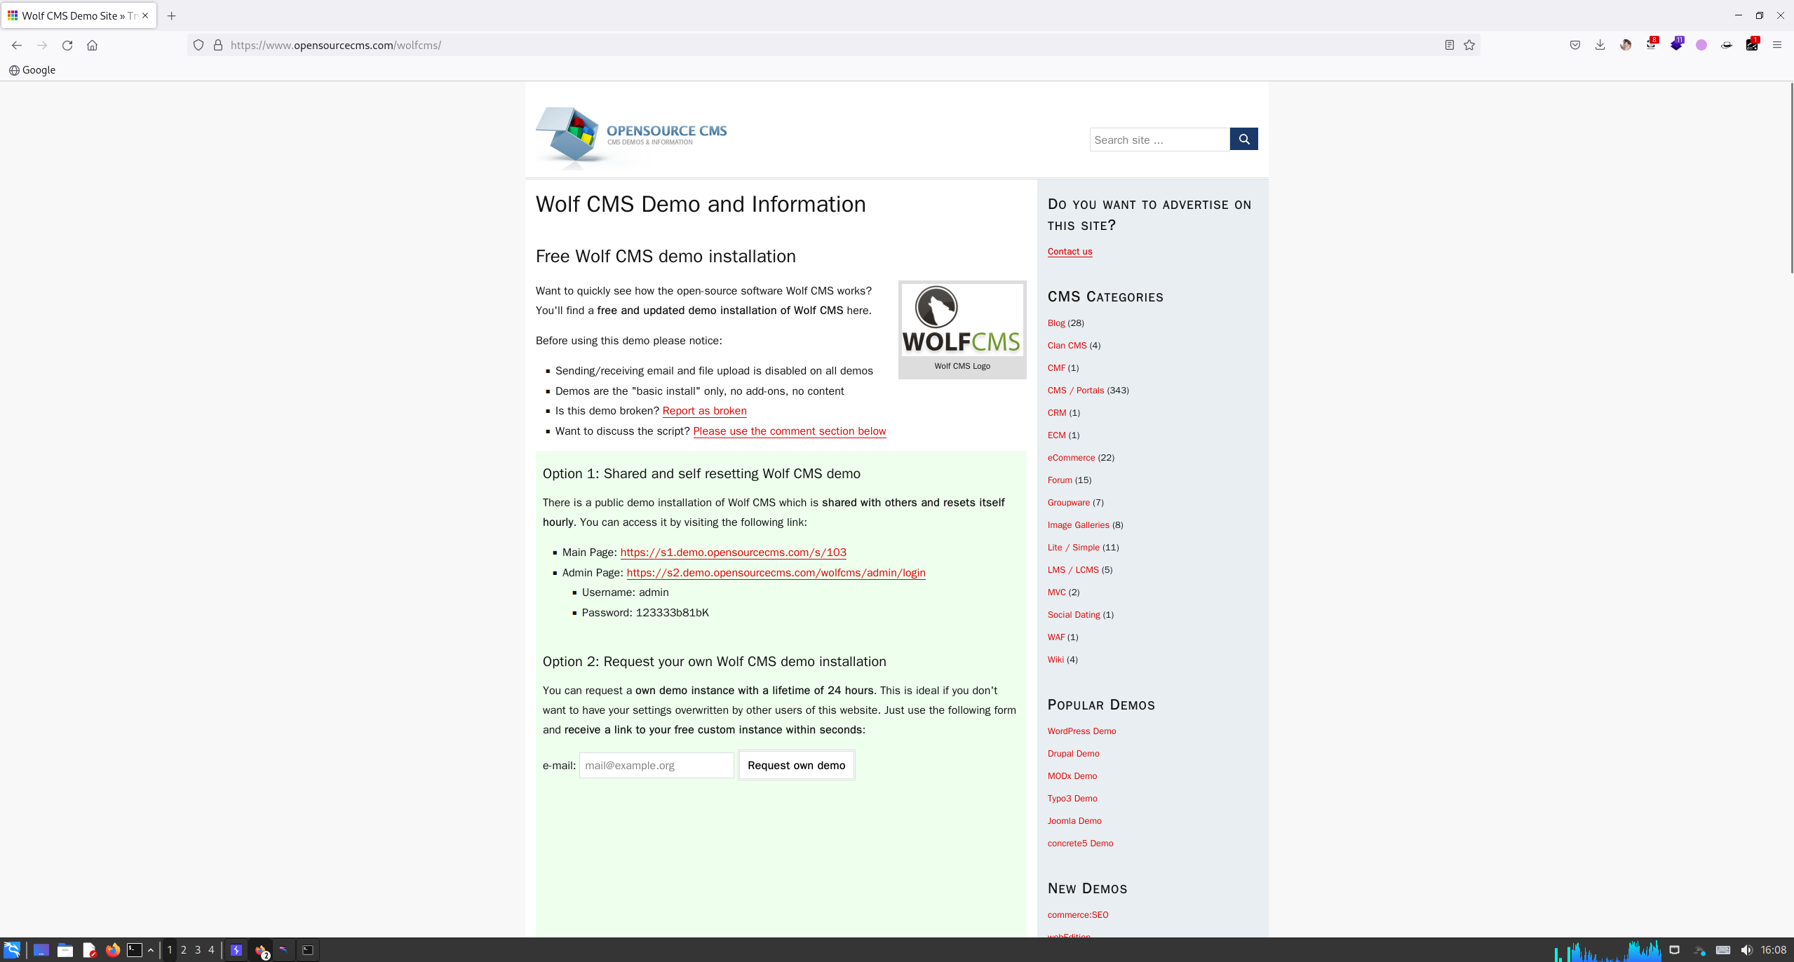Screen dimensions: 1794x962
Task: Open the Firefox application menu
Action: click(1777, 45)
